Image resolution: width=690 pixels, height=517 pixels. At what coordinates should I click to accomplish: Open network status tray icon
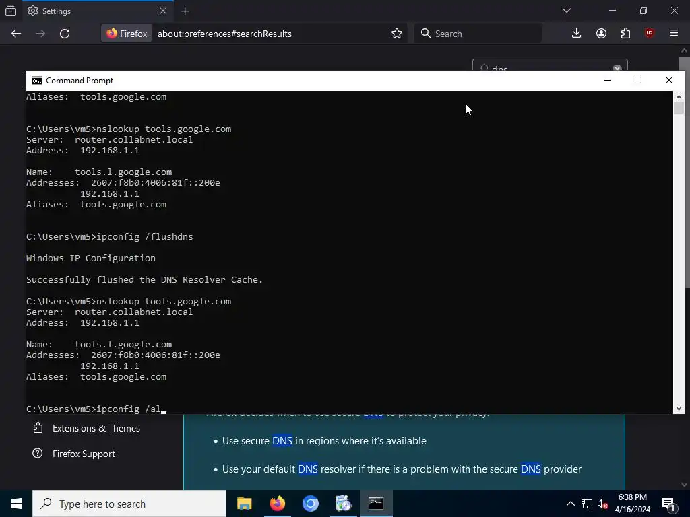587,504
